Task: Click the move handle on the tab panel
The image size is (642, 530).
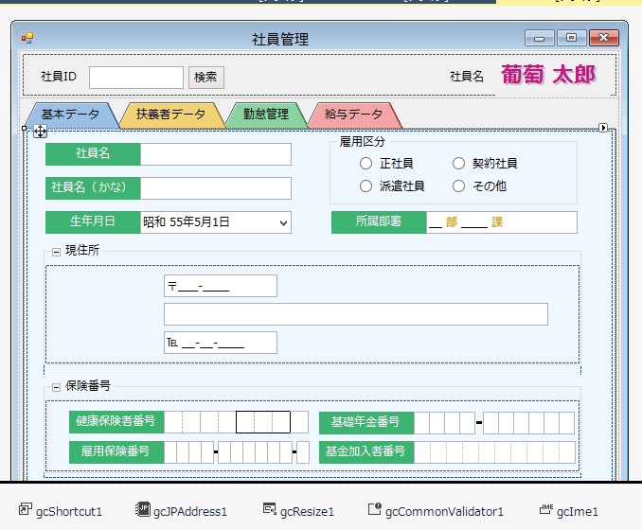Action: 40,132
